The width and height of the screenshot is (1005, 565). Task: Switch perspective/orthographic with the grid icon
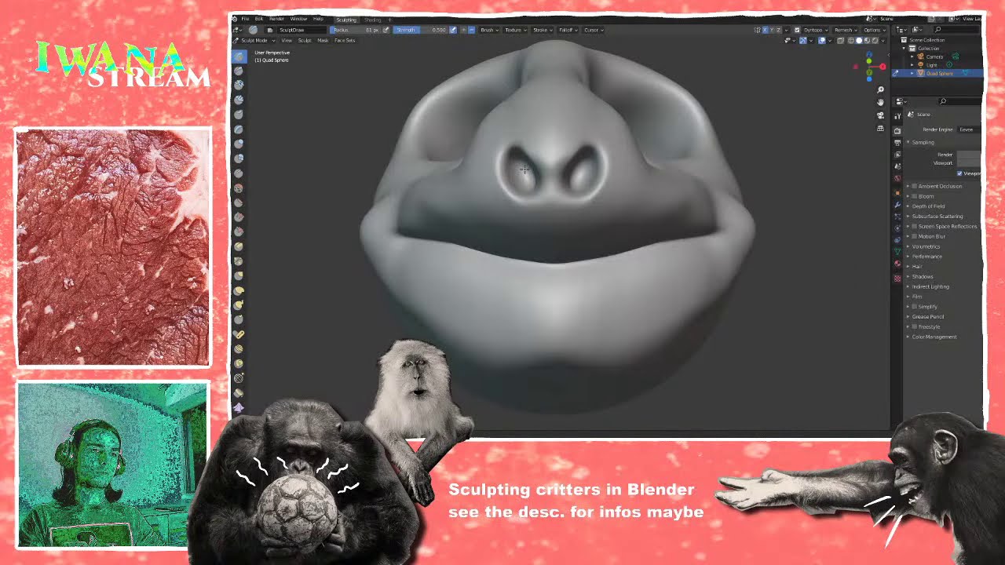(x=880, y=128)
